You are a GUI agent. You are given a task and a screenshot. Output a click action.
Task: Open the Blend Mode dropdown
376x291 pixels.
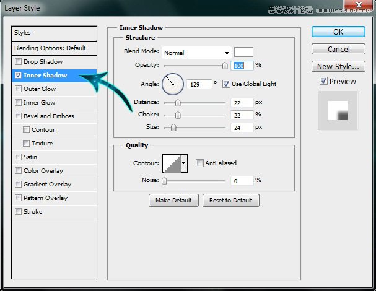196,53
